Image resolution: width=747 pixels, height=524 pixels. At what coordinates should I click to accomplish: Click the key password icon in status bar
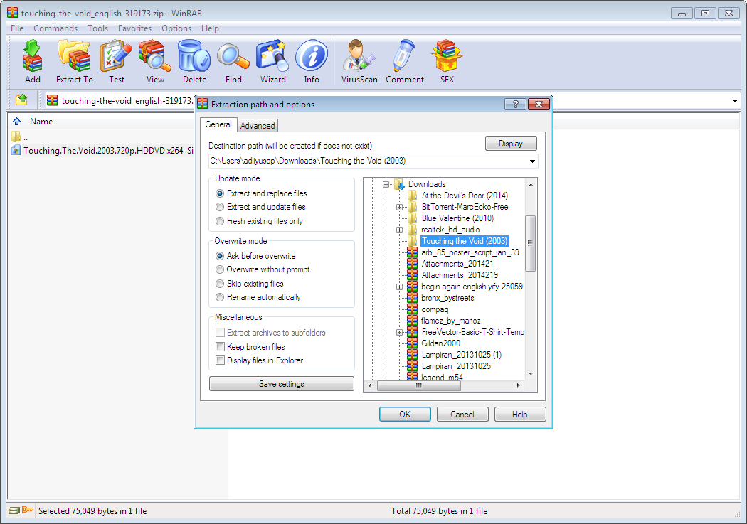click(28, 510)
